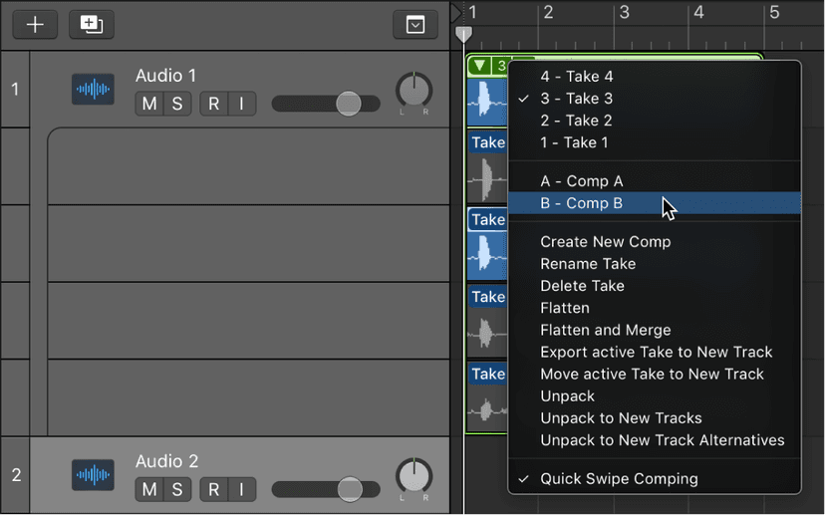Select the Audio 1 track name

pos(165,76)
